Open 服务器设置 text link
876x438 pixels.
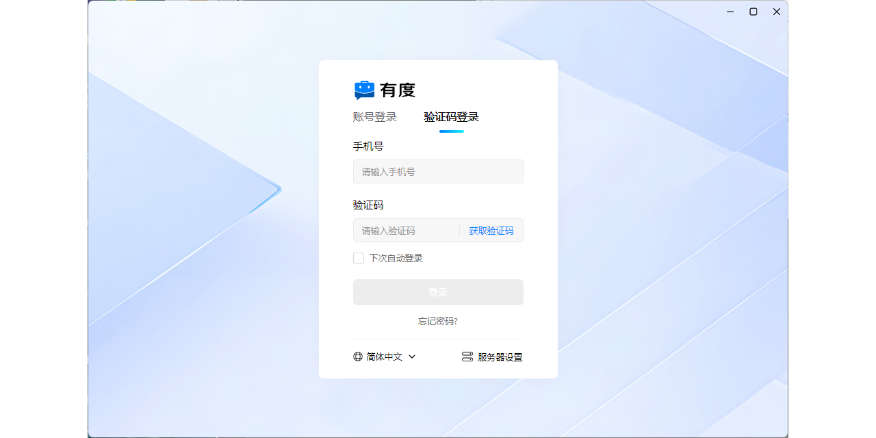[500, 357]
